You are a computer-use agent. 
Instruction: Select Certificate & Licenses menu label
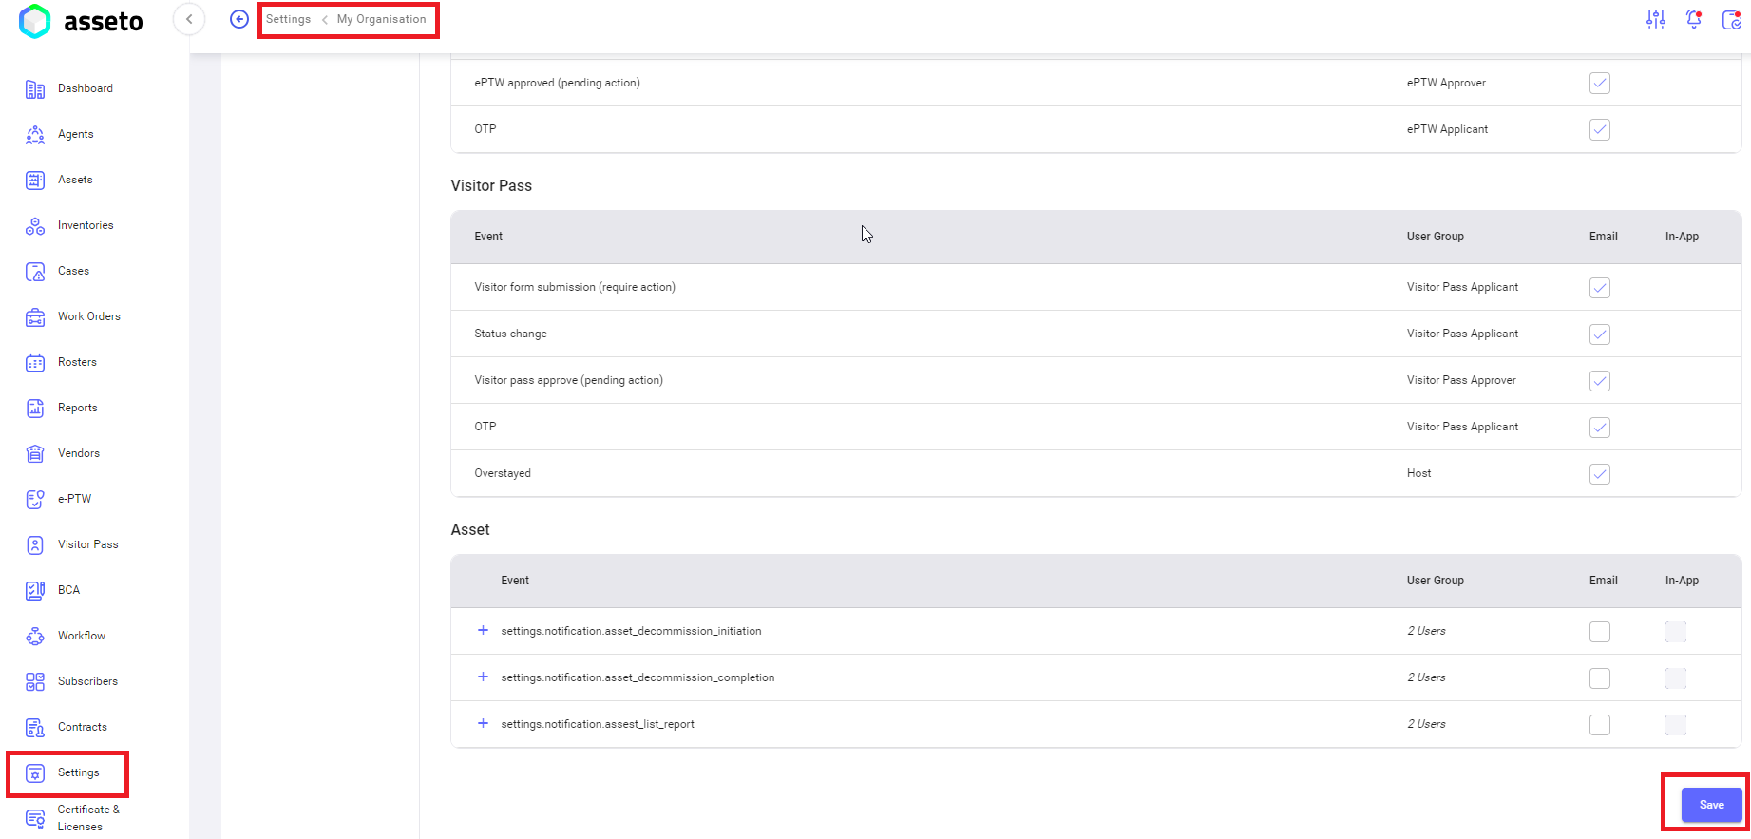click(88, 818)
